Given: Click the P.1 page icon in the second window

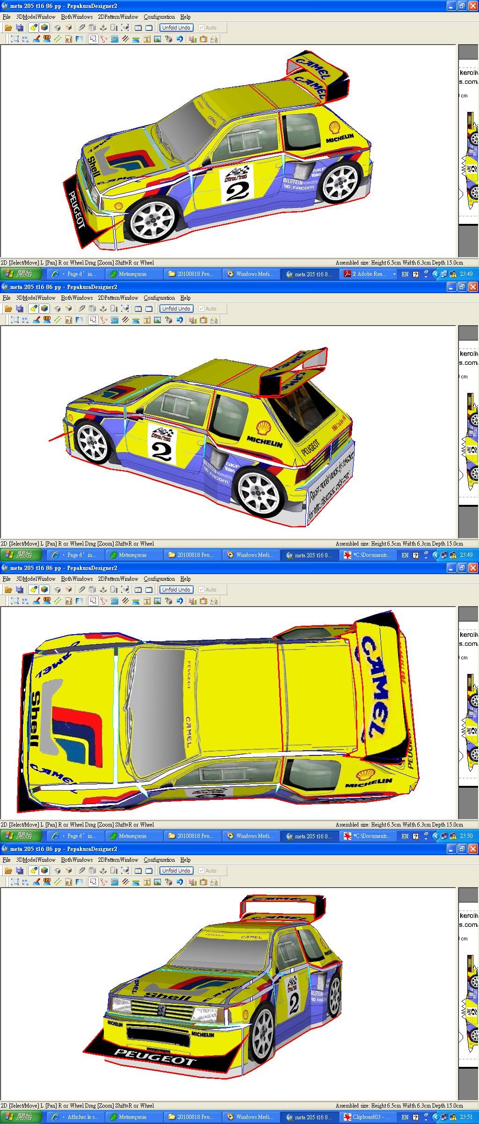Looking at the screenshot, I should pyautogui.click(x=69, y=320).
